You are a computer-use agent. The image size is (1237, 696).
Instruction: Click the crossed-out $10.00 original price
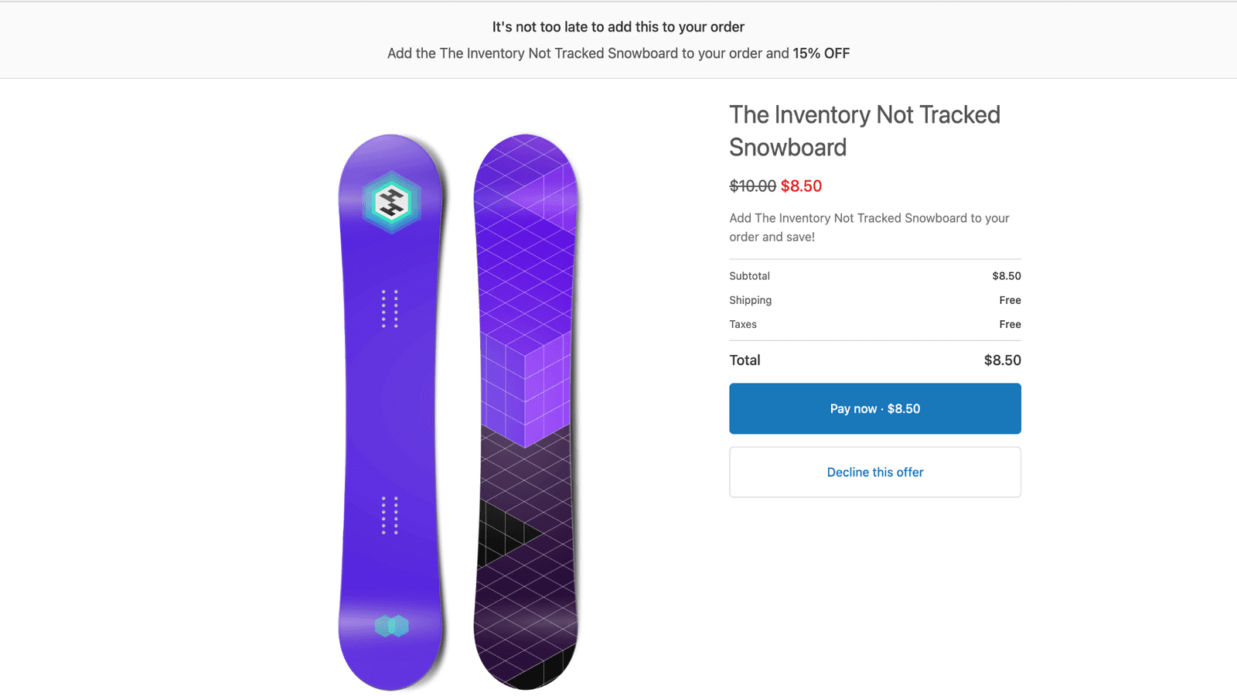coord(752,186)
